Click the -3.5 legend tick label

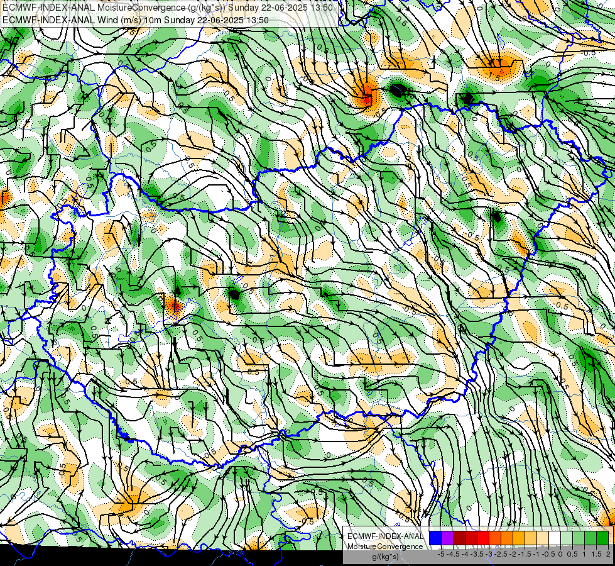click(x=477, y=554)
